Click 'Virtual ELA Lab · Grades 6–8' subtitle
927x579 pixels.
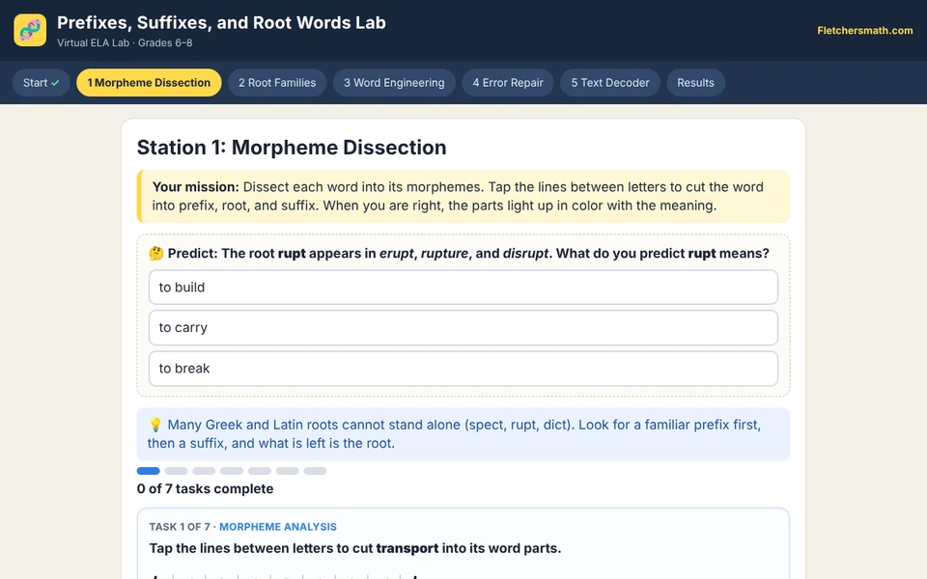coord(125,42)
